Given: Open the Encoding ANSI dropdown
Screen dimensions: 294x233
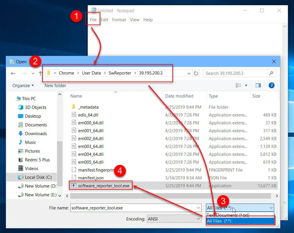Looking at the screenshot, I should pyautogui.click(x=174, y=219).
